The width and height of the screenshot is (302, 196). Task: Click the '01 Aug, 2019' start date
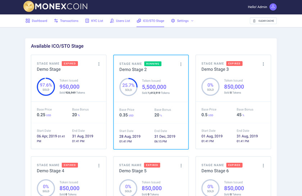click(212, 136)
